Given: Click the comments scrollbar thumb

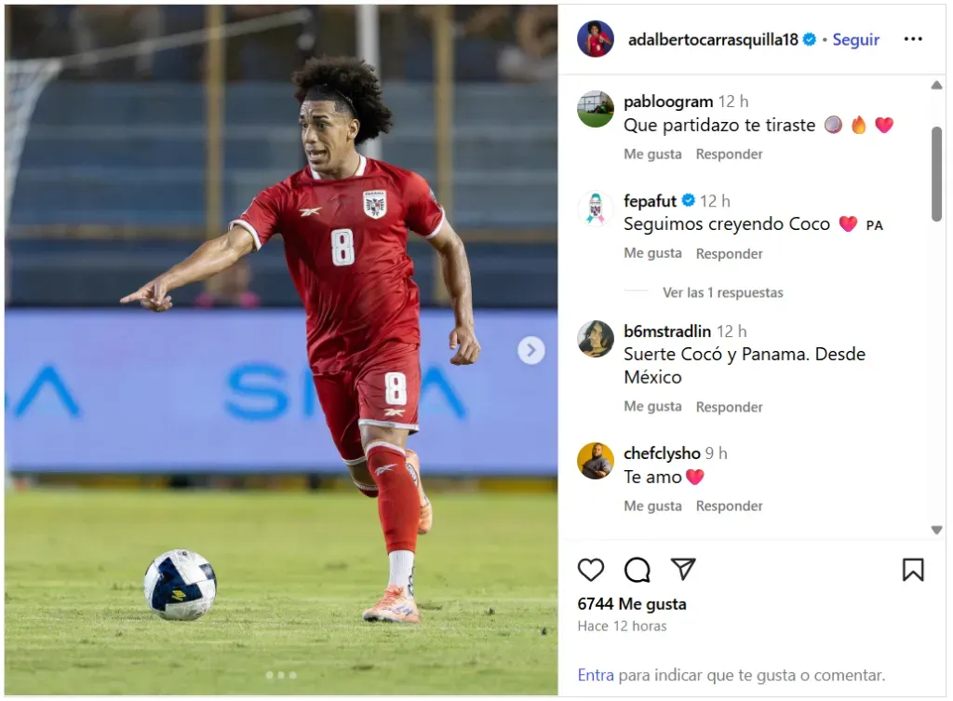Looking at the screenshot, I should point(936,174).
